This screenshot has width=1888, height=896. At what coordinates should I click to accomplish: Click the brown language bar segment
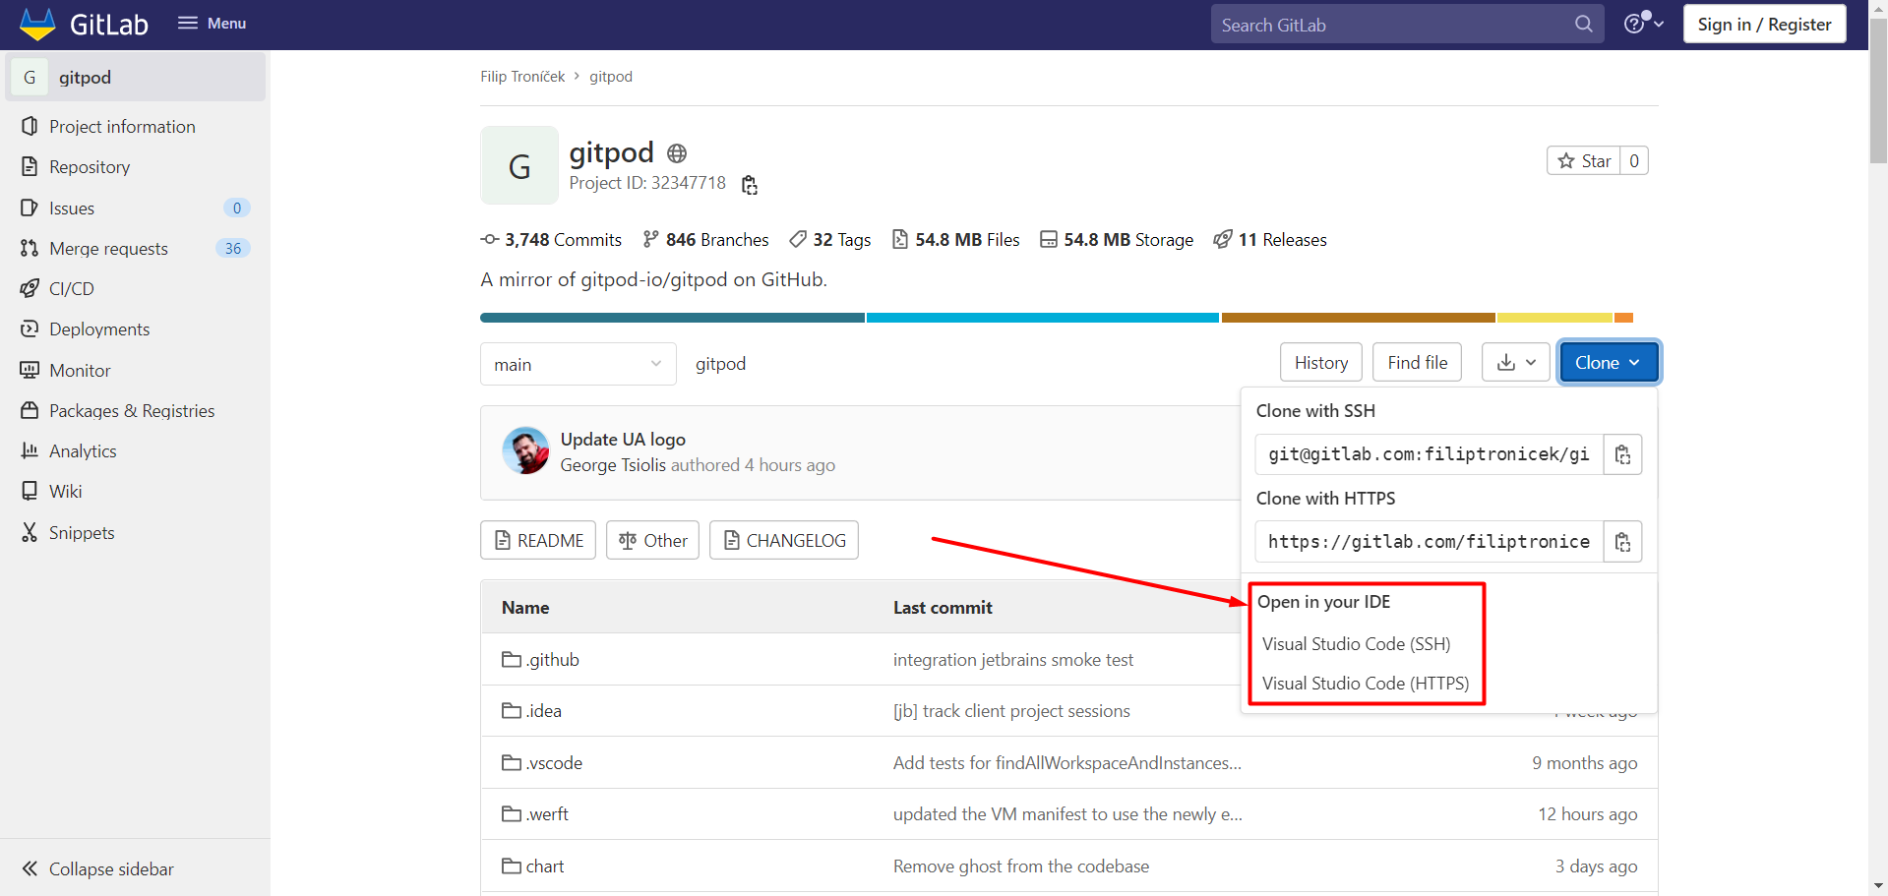point(1359,318)
